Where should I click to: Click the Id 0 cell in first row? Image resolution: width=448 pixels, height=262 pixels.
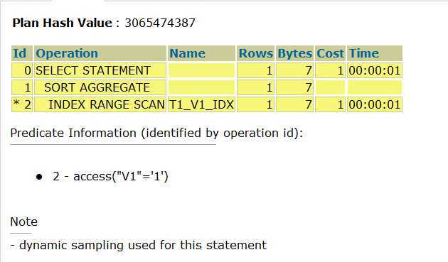click(22, 70)
